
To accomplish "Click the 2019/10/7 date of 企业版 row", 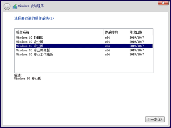I will (137, 42).
